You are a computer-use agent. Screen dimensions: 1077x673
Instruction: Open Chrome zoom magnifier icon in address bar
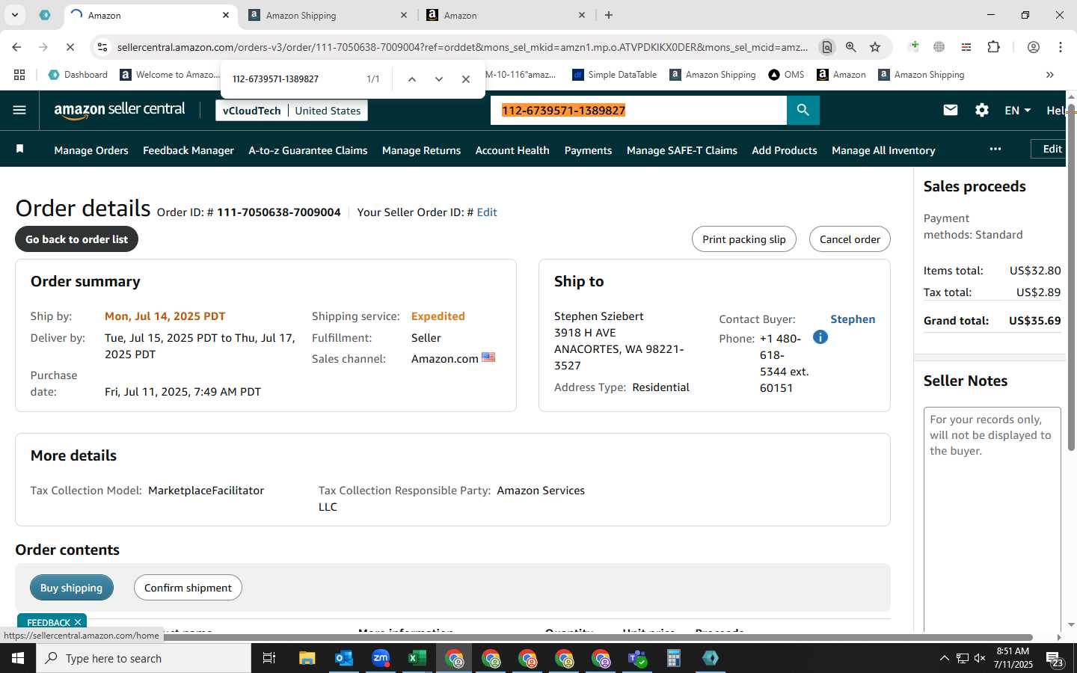tap(851, 47)
